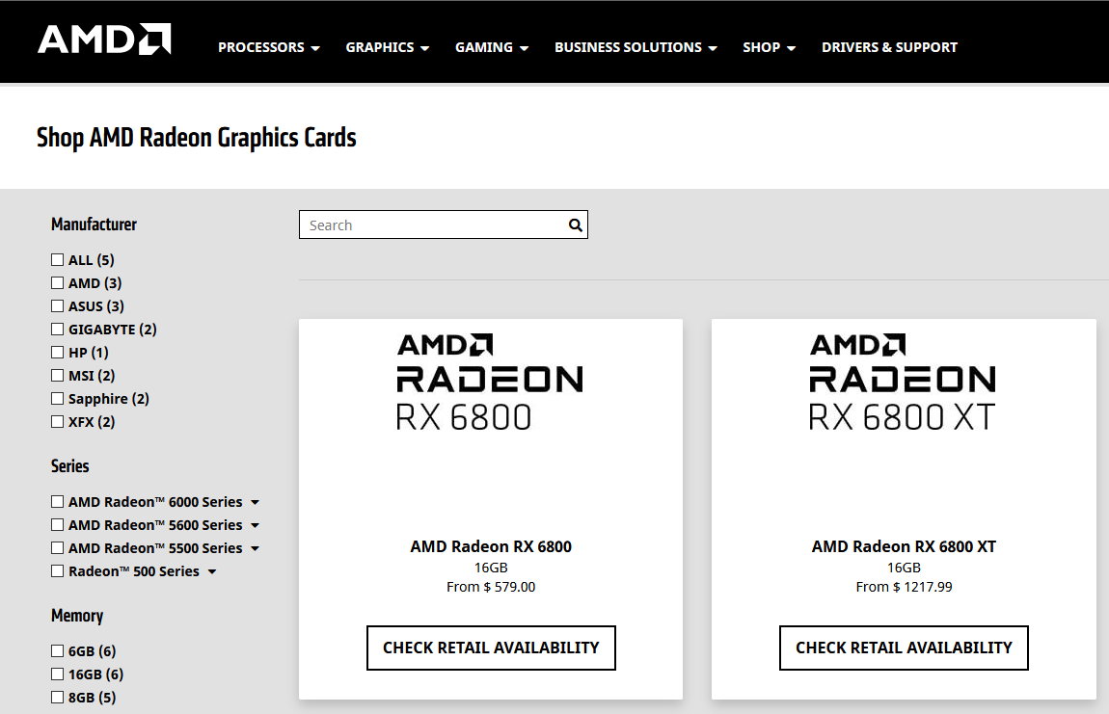Check the AMD Radeon 5500 Series checkbox
The height and width of the screenshot is (714, 1109).
57,548
